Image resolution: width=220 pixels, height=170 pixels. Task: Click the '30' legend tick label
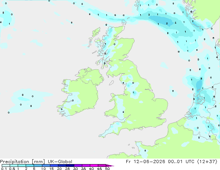pyautogui.click(x=75, y=169)
